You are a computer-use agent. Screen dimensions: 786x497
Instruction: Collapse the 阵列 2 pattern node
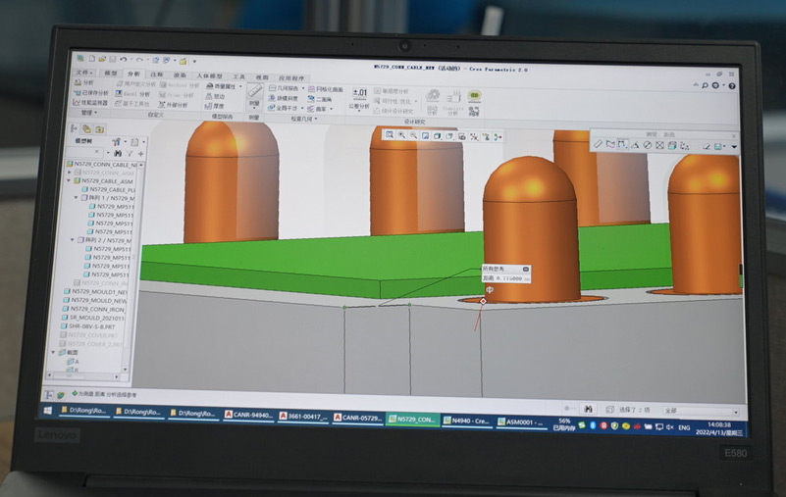[x=74, y=239]
